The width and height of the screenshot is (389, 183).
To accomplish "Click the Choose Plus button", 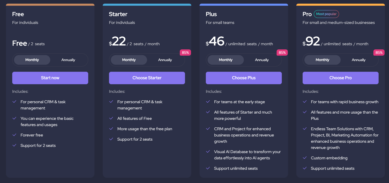I will pyautogui.click(x=244, y=78).
